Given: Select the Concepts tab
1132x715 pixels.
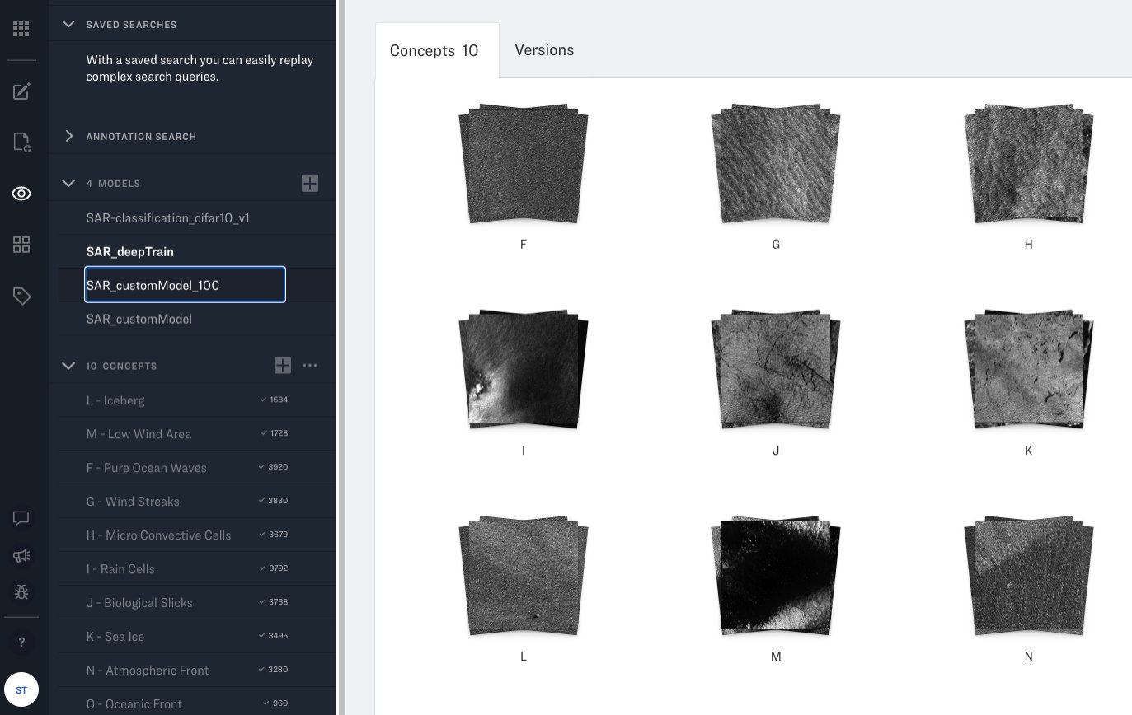Looking at the screenshot, I should (434, 51).
